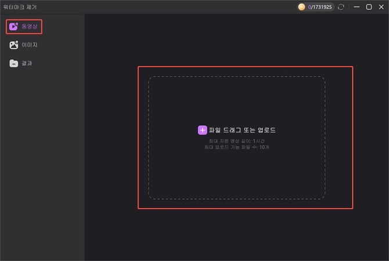Click the 최대 지원 영상 길이 note
Viewport: 389px width, 261px height.
point(237,141)
